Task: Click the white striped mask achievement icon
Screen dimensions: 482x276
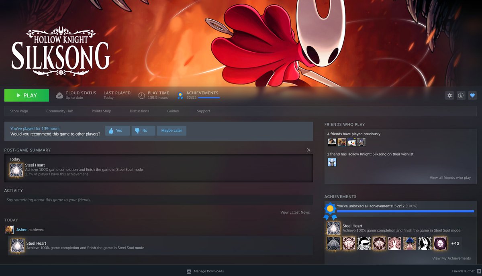Action: [x=364, y=243]
